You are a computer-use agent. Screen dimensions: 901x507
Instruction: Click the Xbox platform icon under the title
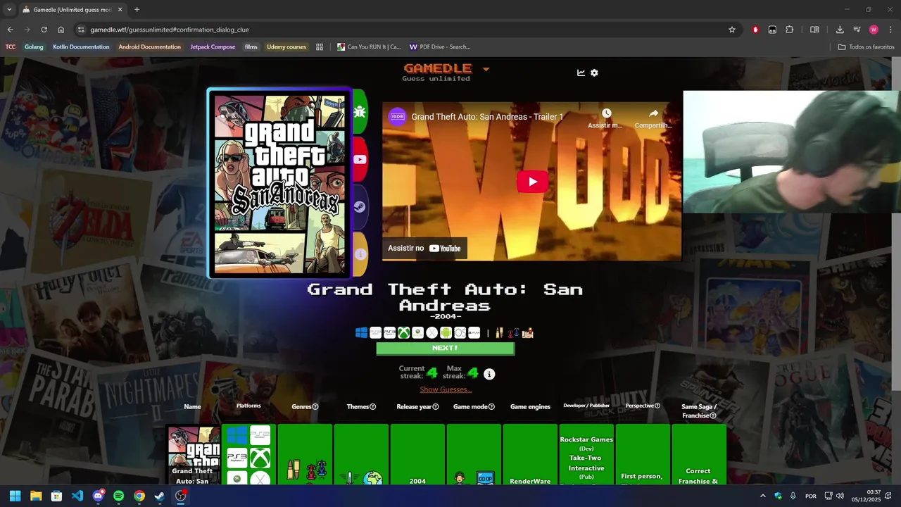pyautogui.click(x=403, y=332)
